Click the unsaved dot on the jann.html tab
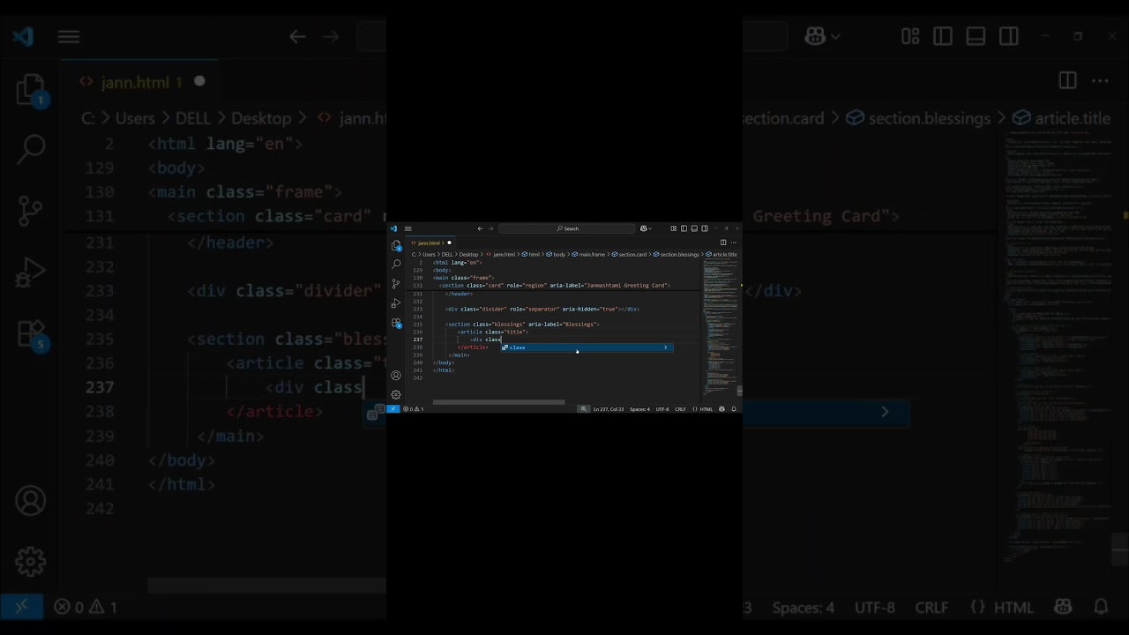Screen dimensions: 1129x635 [x=449, y=243]
